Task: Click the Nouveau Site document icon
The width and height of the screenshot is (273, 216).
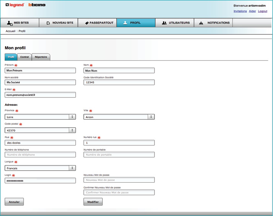Action: click(x=48, y=23)
